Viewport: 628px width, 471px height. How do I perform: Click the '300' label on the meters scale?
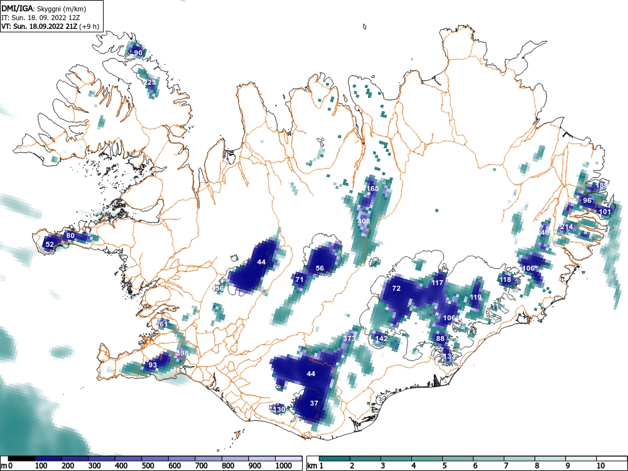pos(95,466)
